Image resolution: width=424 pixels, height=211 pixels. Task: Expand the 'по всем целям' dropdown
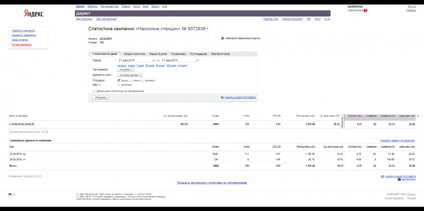130,75
